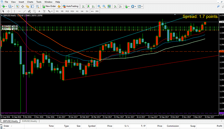This screenshot has height=129, width=224.
Task: Zoom out on the chart
Action: pos(104,6)
